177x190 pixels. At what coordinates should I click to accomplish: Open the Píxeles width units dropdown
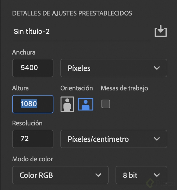[113, 68]
